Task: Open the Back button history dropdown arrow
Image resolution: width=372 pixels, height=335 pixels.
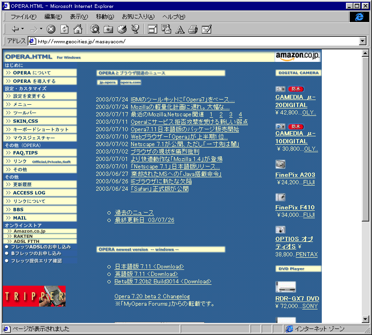Action: pyautogui.click(x=22, y=29)
